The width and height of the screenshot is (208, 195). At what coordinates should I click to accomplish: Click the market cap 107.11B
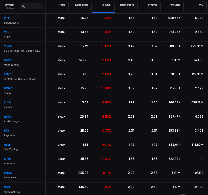198,173
